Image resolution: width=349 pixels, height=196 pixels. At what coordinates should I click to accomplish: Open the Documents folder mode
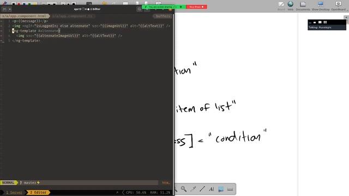click(x=303, y=6)
